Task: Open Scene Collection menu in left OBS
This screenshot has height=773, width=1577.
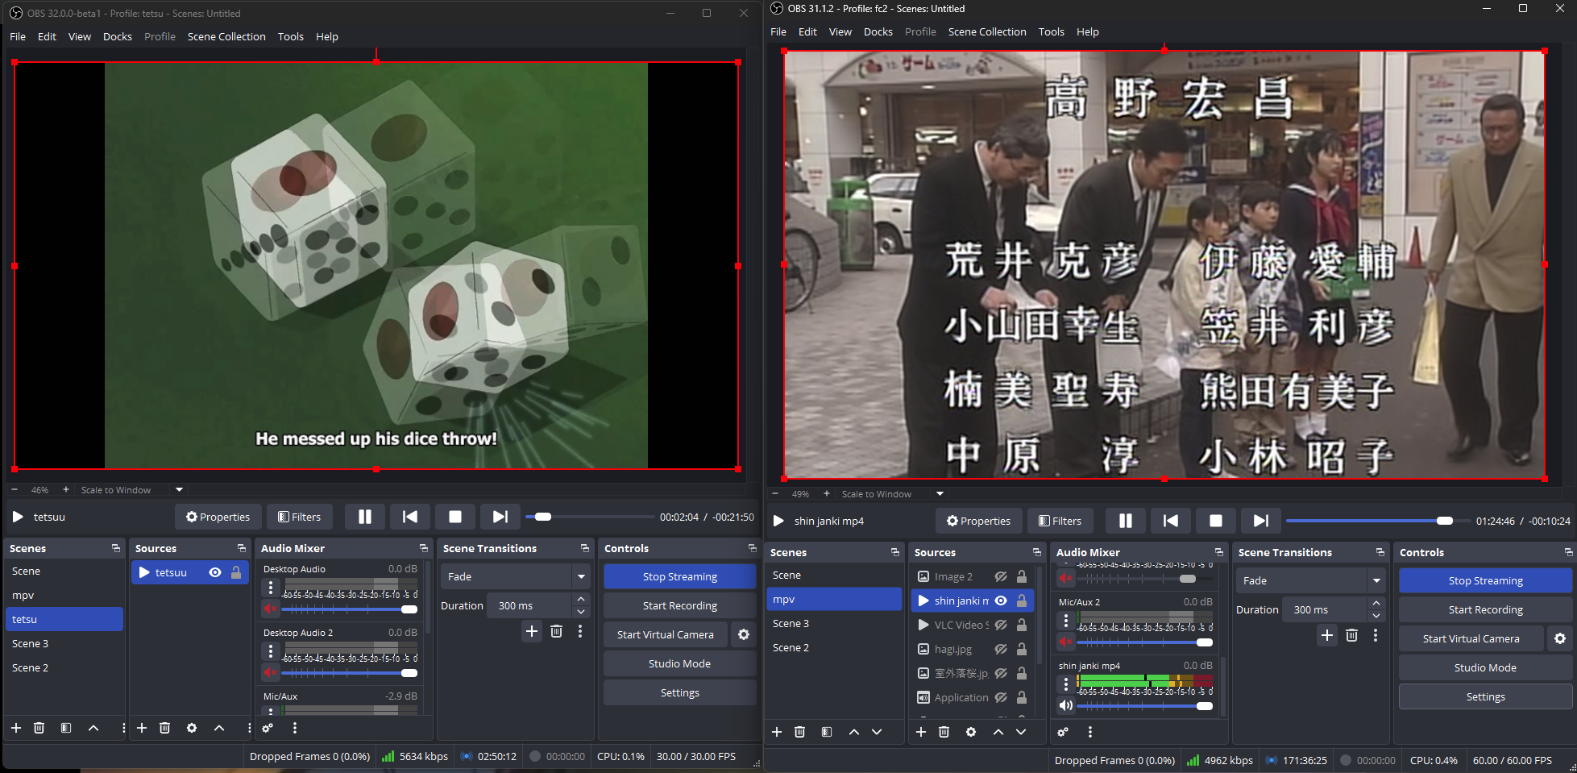Action: tap(226, 36)
